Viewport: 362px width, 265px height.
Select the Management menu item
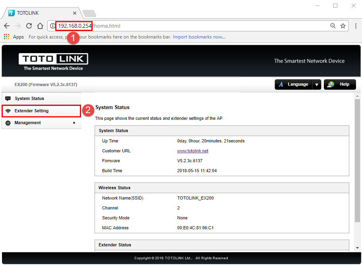42,123
